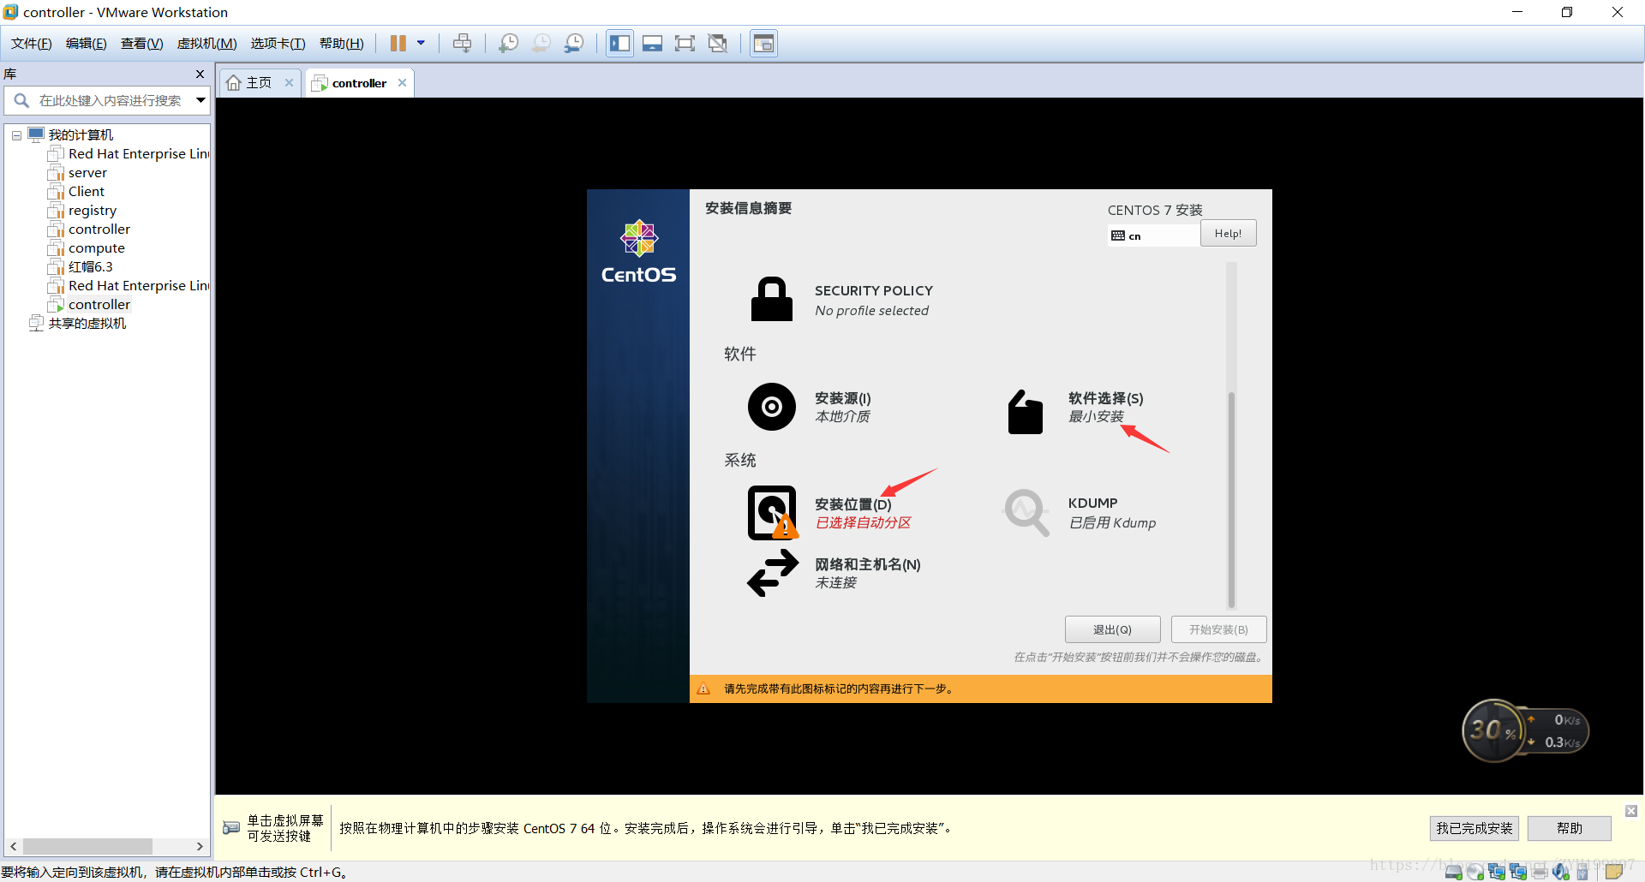Click the message log note icon
Viewport: 1645px width, 882px height.
[1615, 872]
